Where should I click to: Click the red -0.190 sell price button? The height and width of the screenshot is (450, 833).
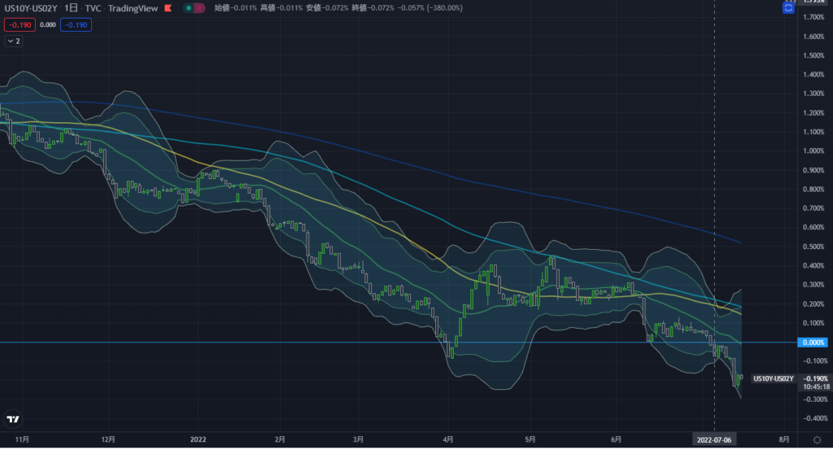(18, 24)
